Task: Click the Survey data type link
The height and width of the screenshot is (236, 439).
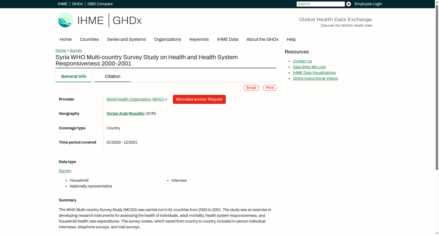Action: [65, 171]
